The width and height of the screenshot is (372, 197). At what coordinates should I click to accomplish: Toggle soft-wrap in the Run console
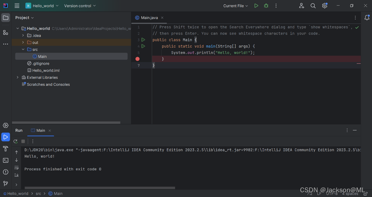[16, 168]
